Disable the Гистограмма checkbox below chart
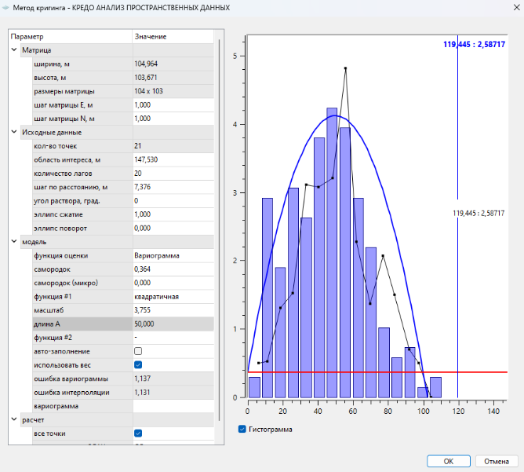This screenshot has width=524, height=472. point(242,430)
